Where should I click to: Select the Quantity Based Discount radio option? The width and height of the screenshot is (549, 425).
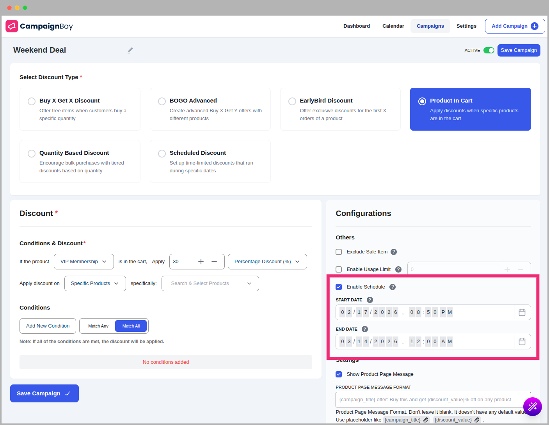click(x=32, y=153)
